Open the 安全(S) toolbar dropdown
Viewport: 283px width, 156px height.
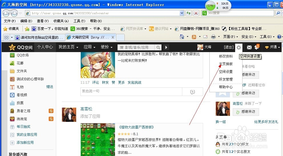pyautogui.click(x=249, y=37)
